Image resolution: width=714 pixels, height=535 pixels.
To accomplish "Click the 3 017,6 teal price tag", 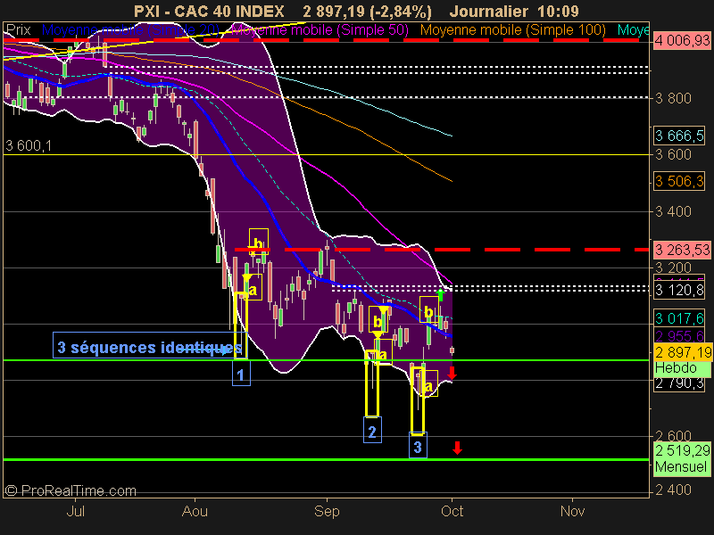I will 679,318.
